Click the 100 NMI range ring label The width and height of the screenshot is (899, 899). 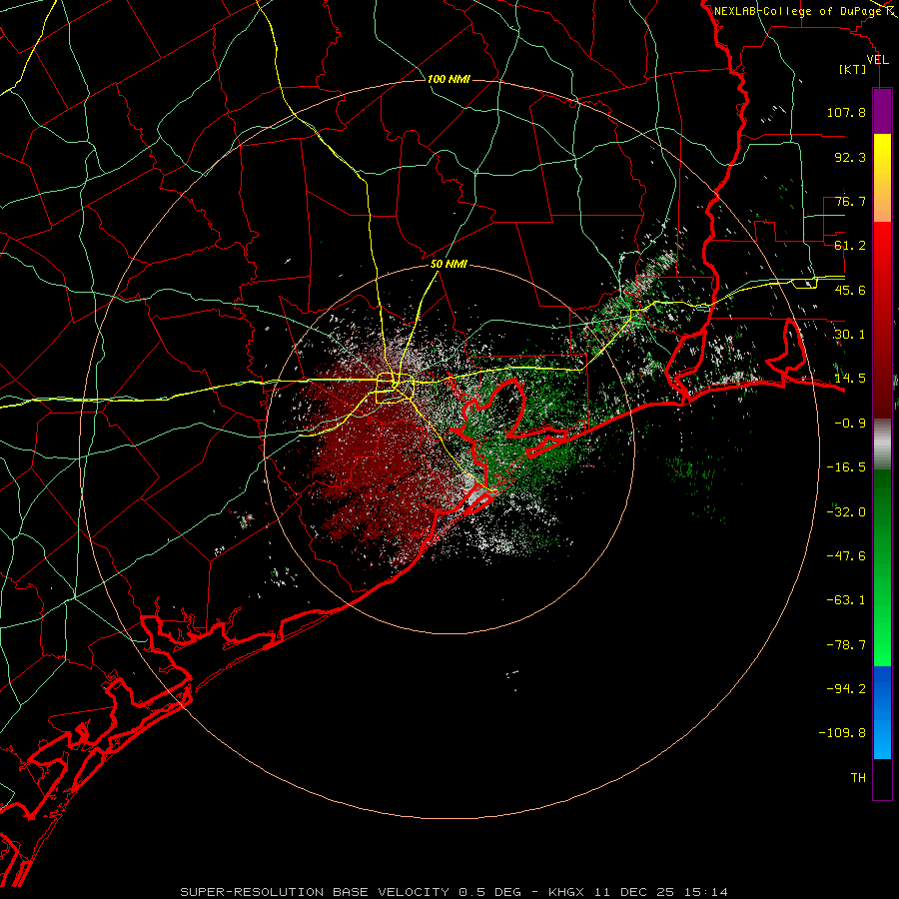coord(449,79)
